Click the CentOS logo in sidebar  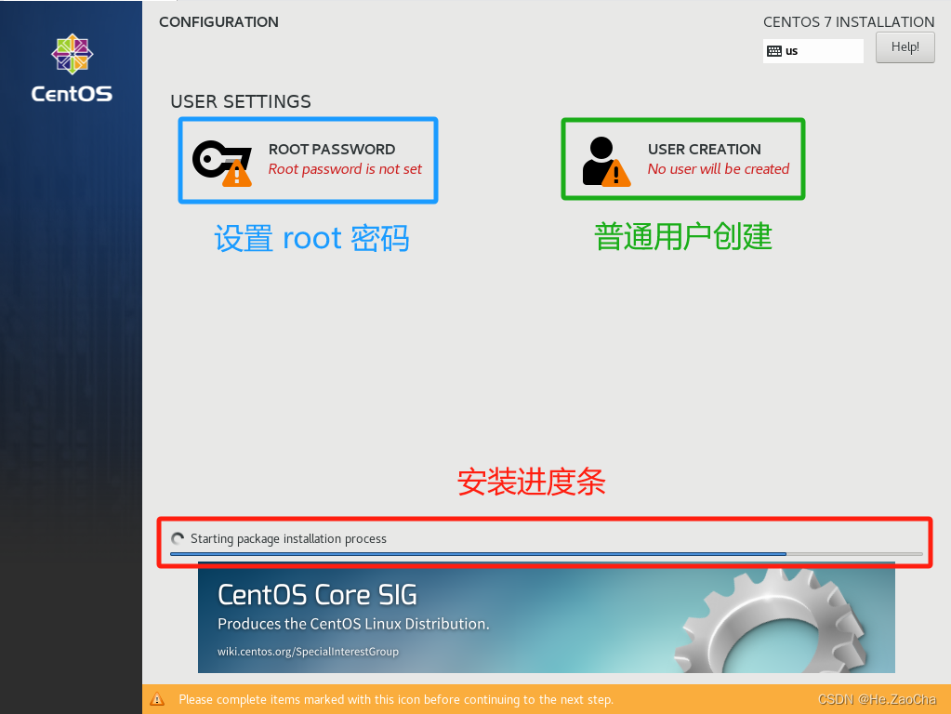[x=72, y=68]
